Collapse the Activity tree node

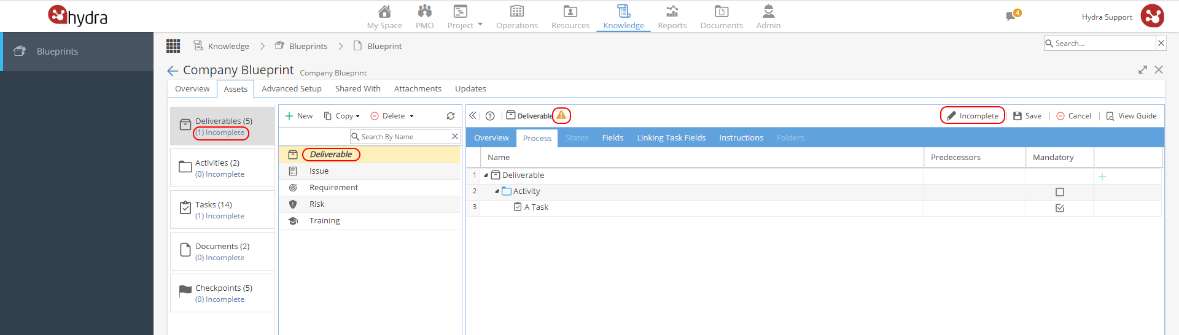497,191
